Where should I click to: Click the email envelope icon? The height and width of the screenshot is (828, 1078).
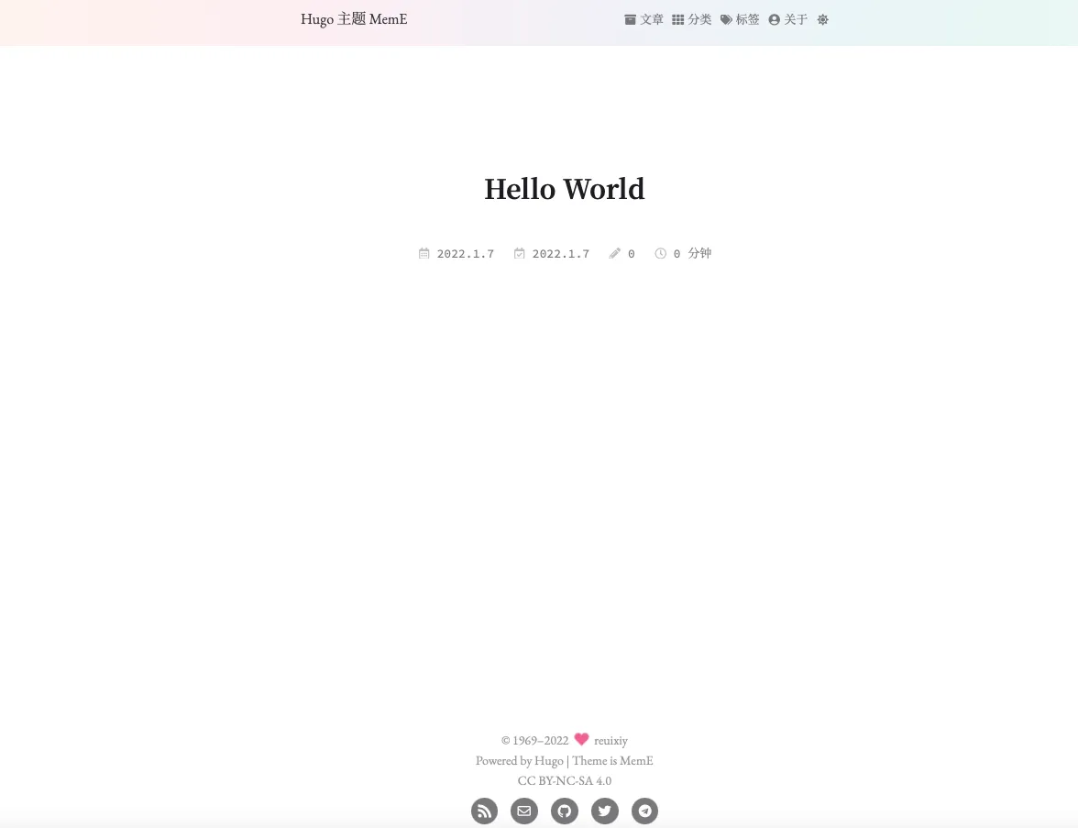[x=524, y=811]
